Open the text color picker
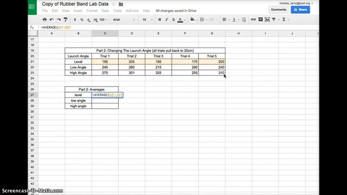The height and width of the screenshot is (195, 347). (x=180, y=20)
